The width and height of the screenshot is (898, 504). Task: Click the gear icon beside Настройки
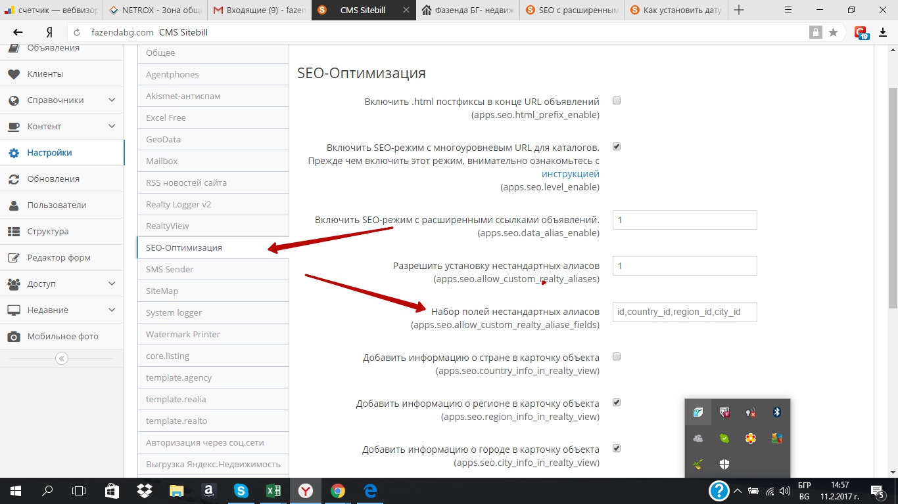pyautogui.click(x=14, y=153)
